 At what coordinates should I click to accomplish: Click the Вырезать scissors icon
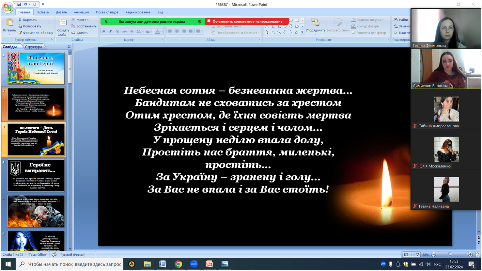pos(20,20)
